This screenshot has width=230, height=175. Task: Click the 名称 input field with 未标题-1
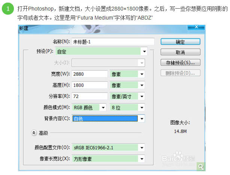point(113,42)
